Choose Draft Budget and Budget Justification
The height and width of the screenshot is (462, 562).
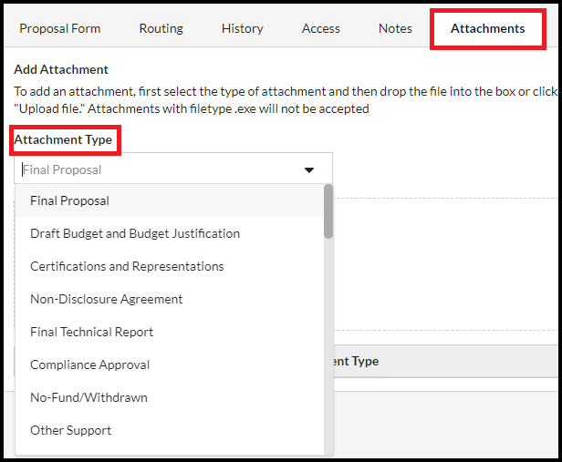click(135, 233)
